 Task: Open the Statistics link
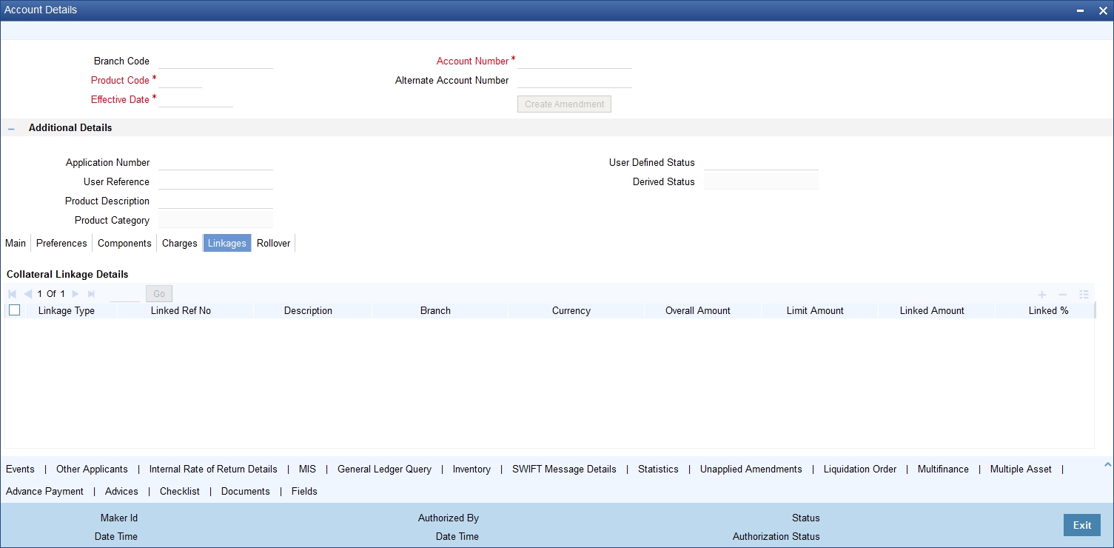(x=658, y=469)
